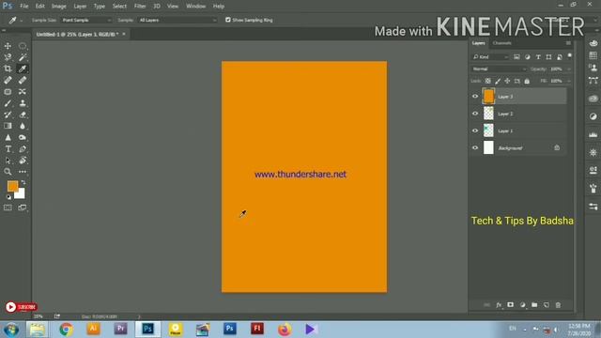
Task: Switch to the Channels tab
Action: (x=502, y=43)
